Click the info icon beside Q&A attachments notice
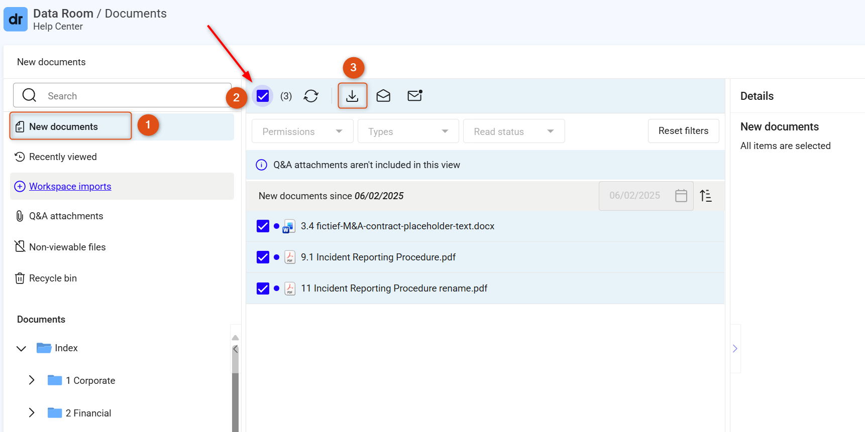The height and width of the screenshot is (432, 865). point(262,165)
